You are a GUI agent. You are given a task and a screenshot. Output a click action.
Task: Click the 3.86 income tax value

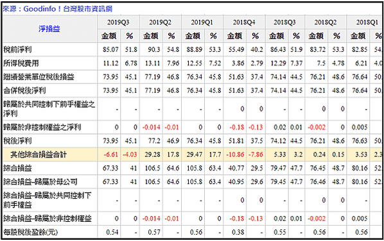pyautogui.click(x=238, y=63)
